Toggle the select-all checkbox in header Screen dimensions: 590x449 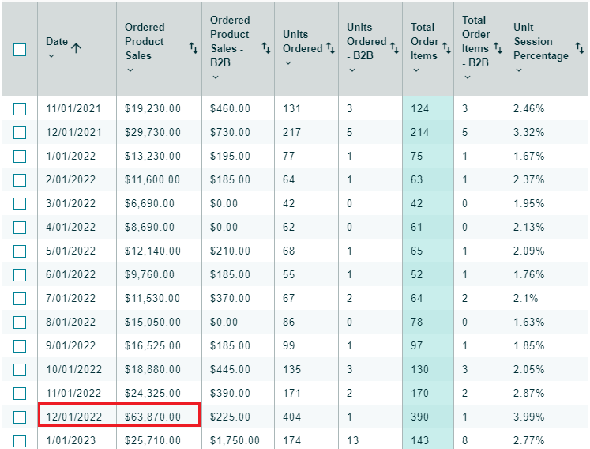(20, 49)
